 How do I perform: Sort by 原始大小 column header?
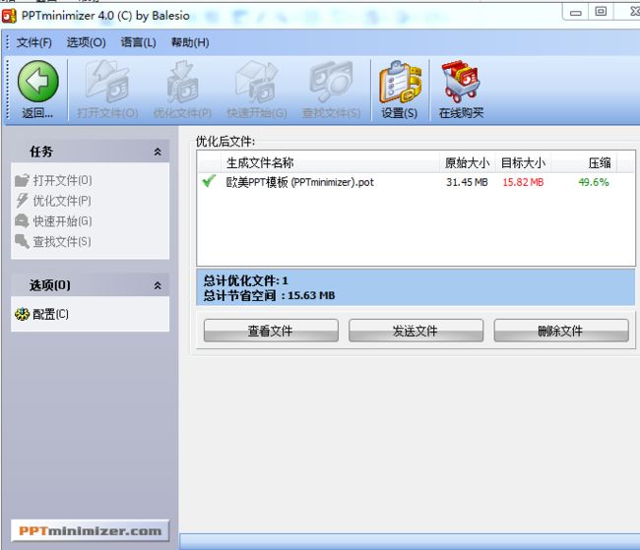point(467,163)
